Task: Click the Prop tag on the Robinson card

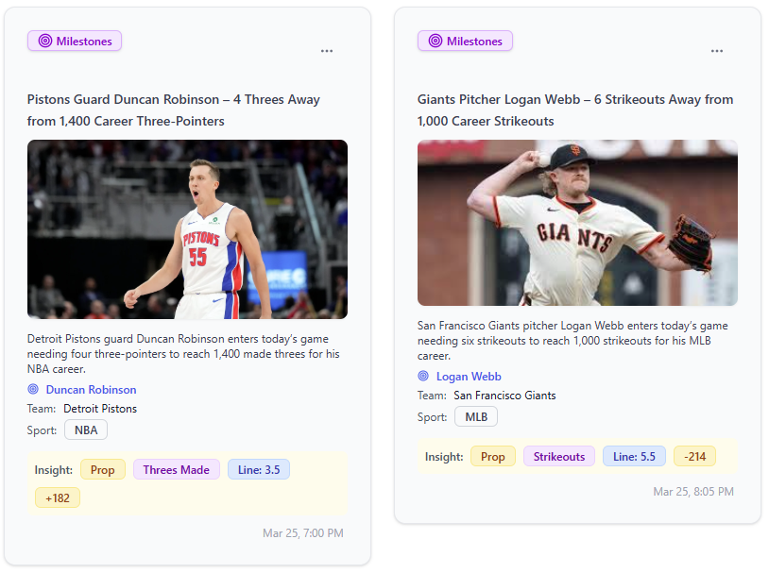Action: 102,470
